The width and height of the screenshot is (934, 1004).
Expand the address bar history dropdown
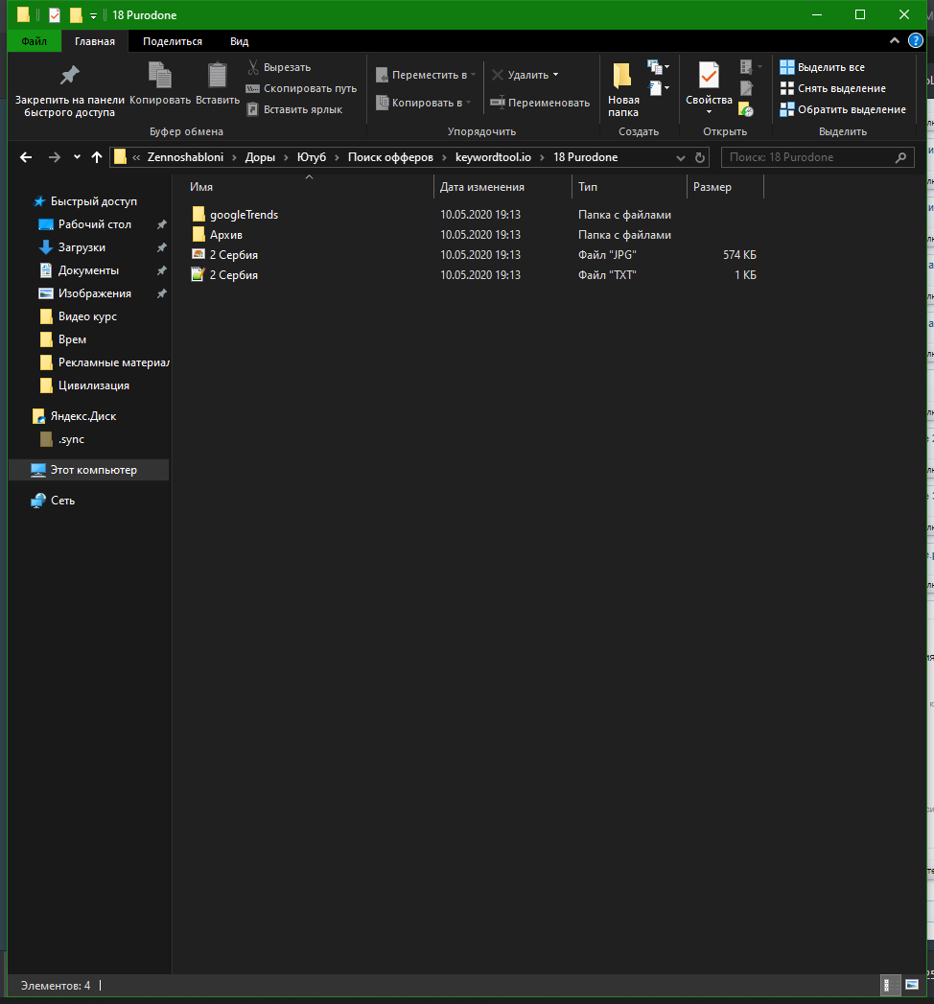click(680, 157)
